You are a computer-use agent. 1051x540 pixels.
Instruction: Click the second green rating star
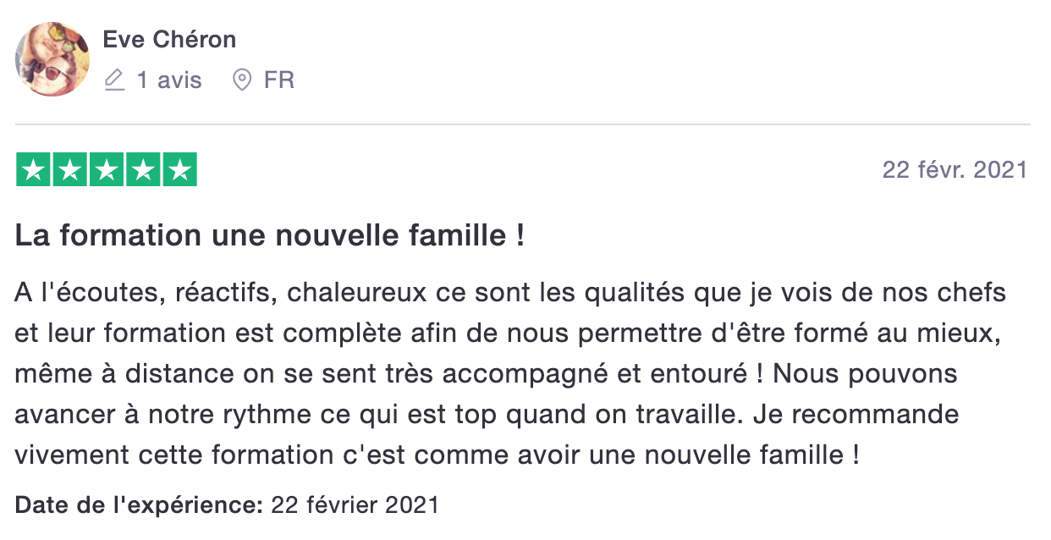click(x=69, y=169)
